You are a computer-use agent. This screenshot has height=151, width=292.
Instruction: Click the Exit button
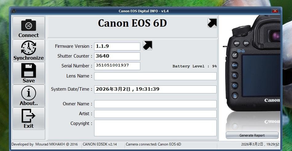[29, 119]
